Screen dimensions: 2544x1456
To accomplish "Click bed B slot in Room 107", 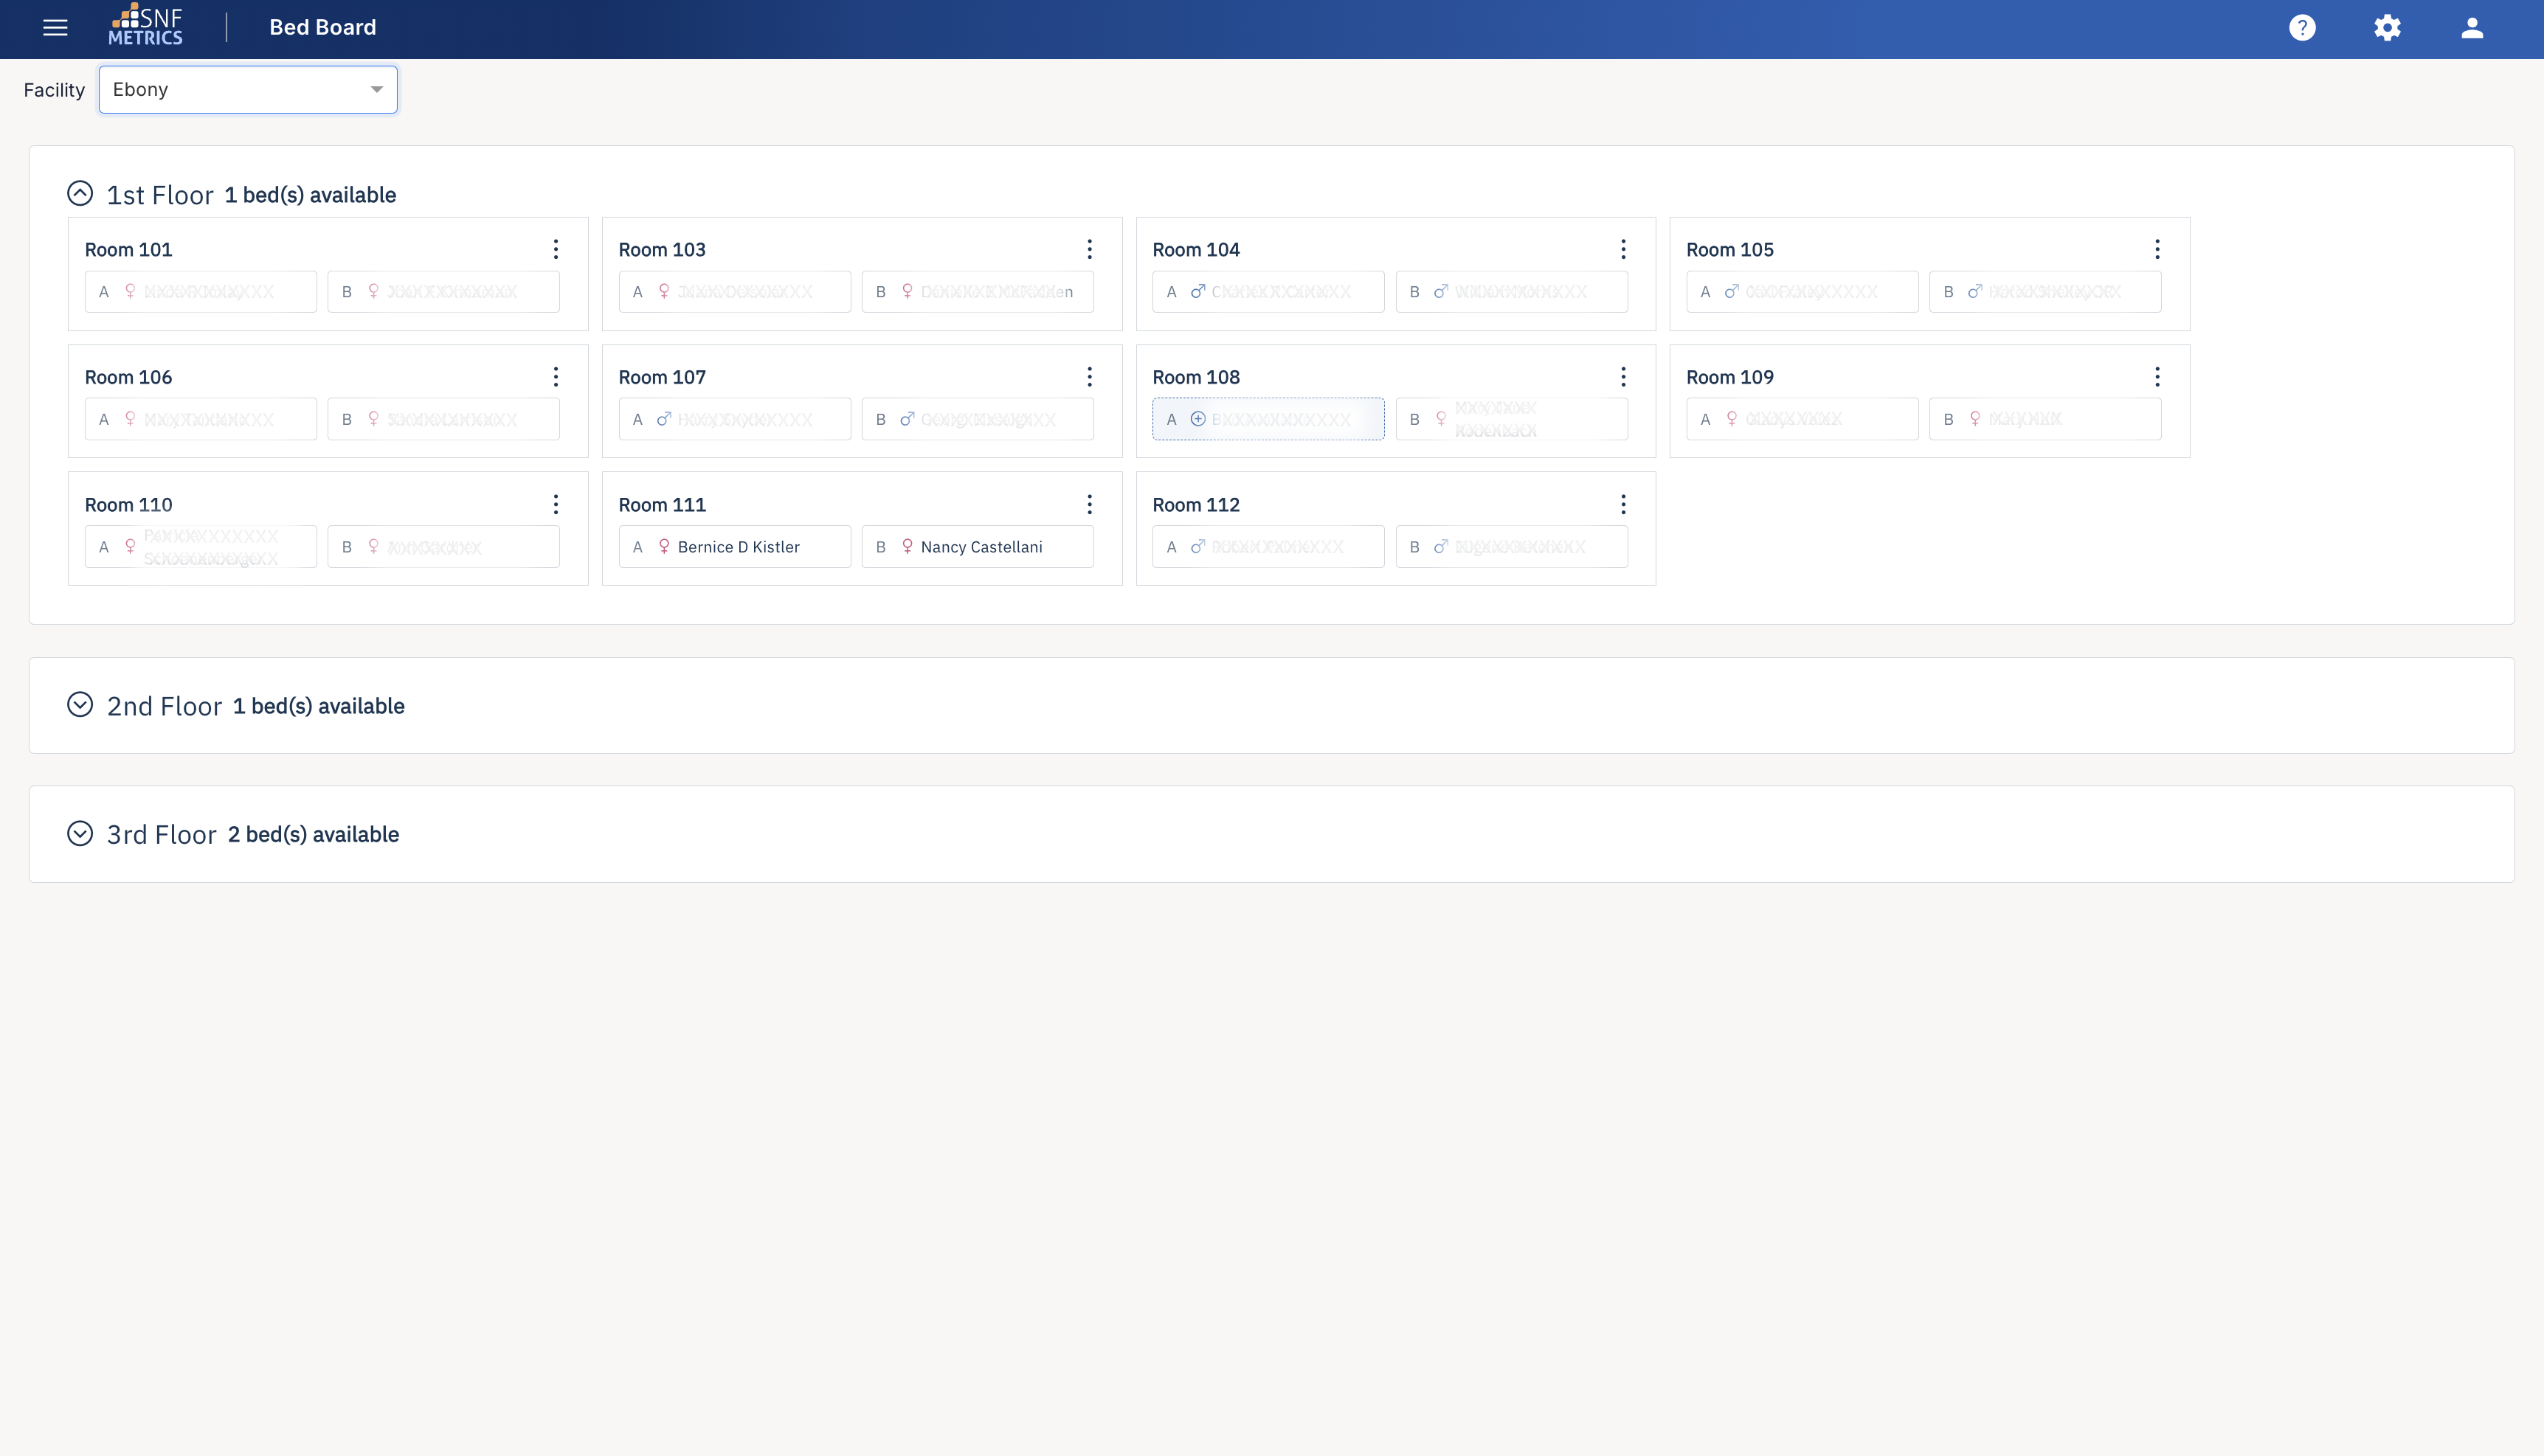I will point(977,418).
